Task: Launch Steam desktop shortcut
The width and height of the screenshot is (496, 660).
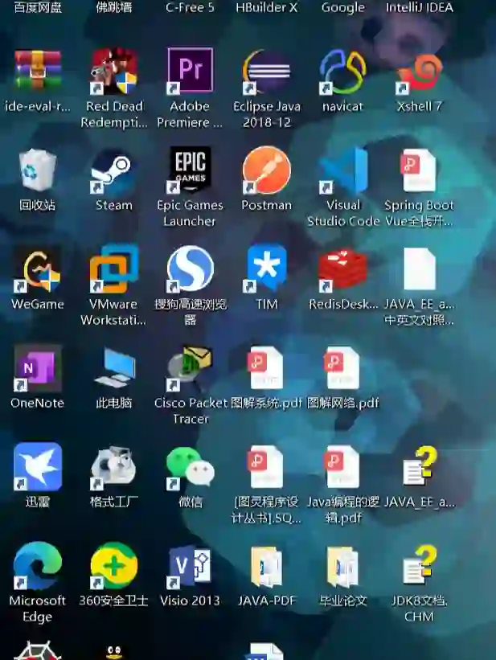Action: (x=114, y=171)
